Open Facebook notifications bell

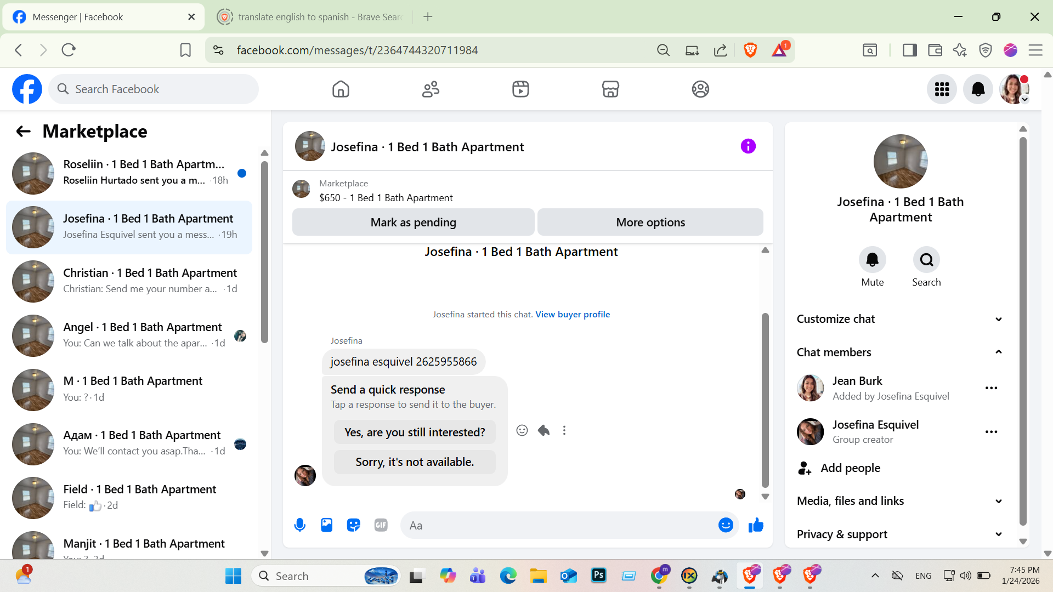point(978,89)
